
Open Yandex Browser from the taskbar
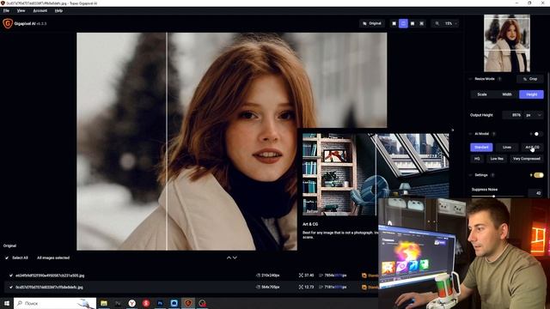[131, 303]
